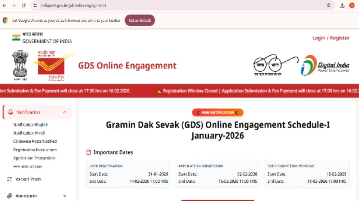
Task: Bookmark page with the star icon
Action: click(x=328, y=6)
